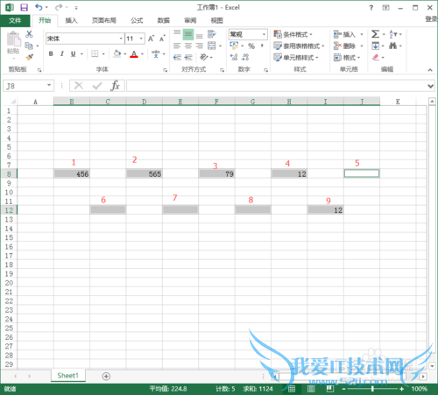Click the Paste clipboard icon

[13, 39]
